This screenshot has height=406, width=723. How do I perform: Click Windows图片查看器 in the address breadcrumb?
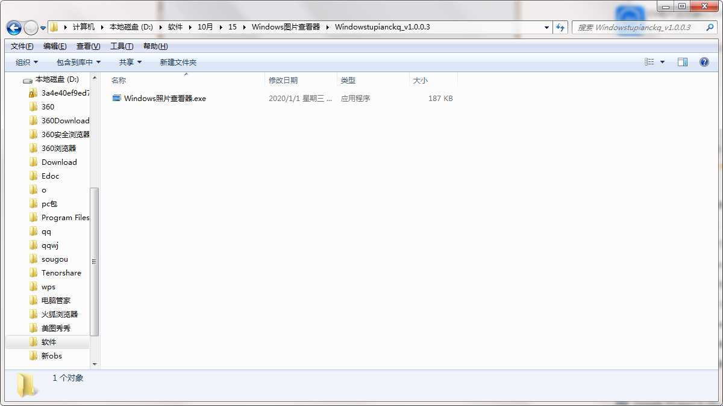(286, 28)
